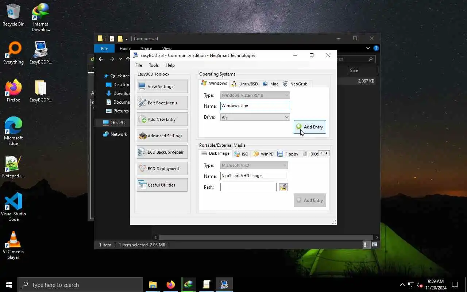
Task: Switch to the Windows operating system tab
Action: (214, 84)
